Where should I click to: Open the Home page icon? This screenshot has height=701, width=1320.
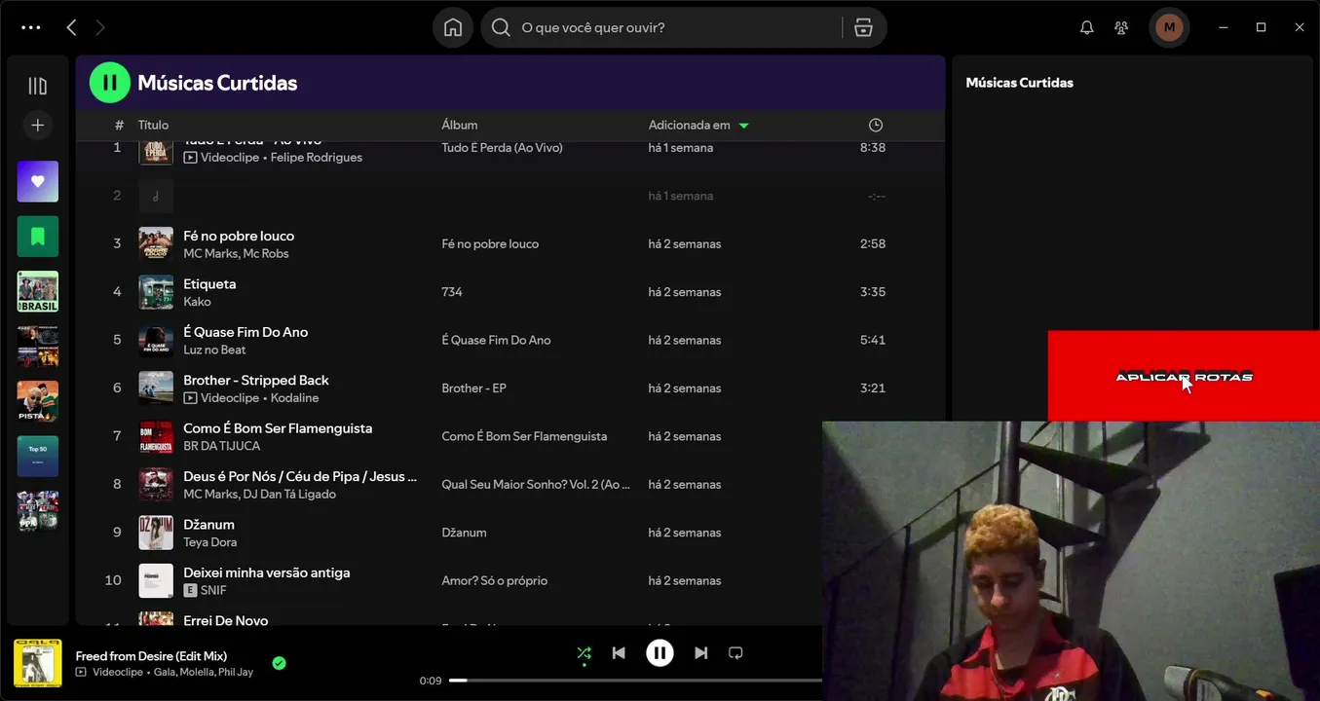(453, 27)
